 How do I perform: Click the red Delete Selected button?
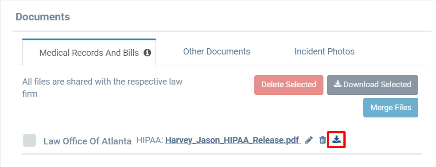[289, 85]
